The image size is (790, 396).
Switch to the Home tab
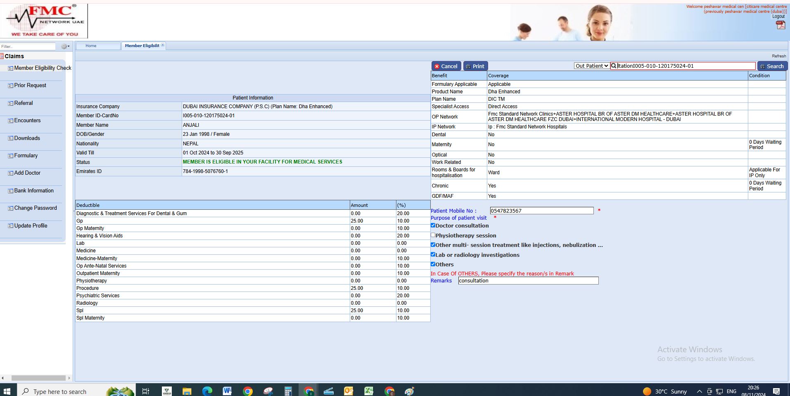tap(91, 46)
